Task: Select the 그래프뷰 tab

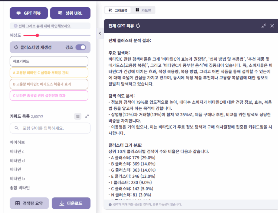Action: 118,10
